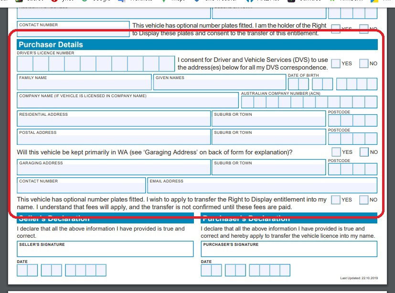Screen dimensions: 395x293
Task: Click first Postcode box for Garaging Address
Action: point(334,169)
